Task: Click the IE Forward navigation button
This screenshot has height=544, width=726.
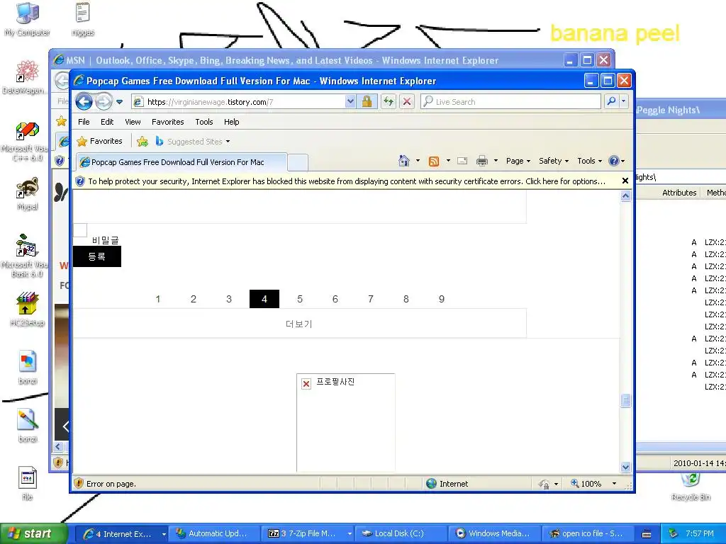Action: click(104, 101)
